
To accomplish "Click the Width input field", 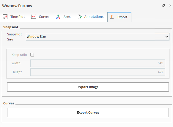I will (98, 63).
